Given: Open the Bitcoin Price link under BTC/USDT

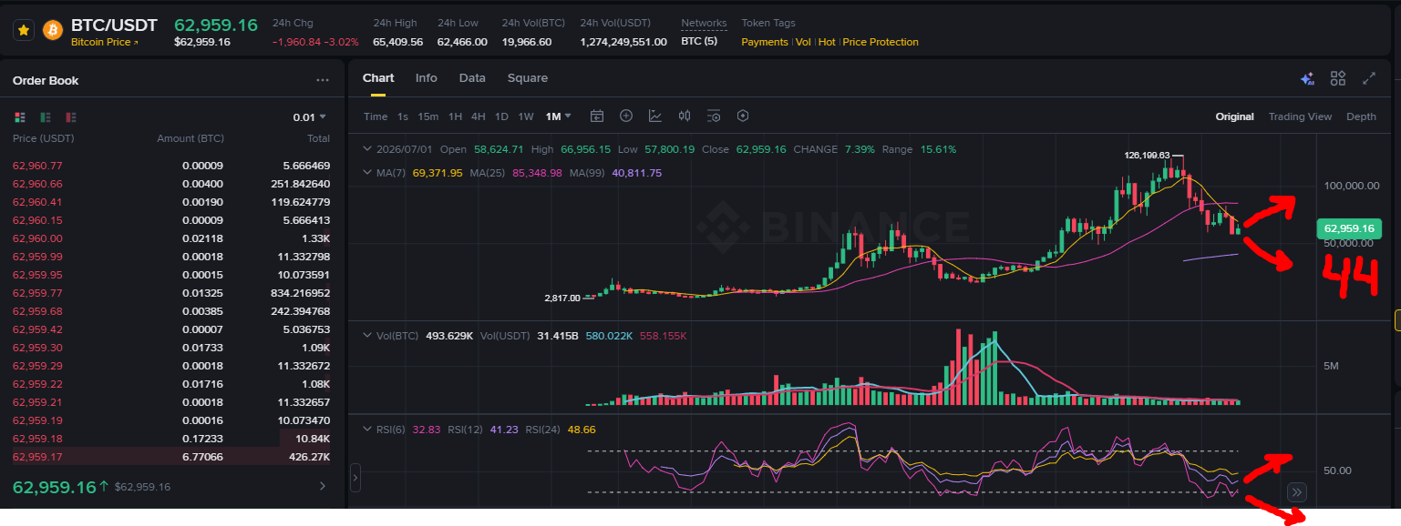Looking at the screenshot, I should (105, 42).
